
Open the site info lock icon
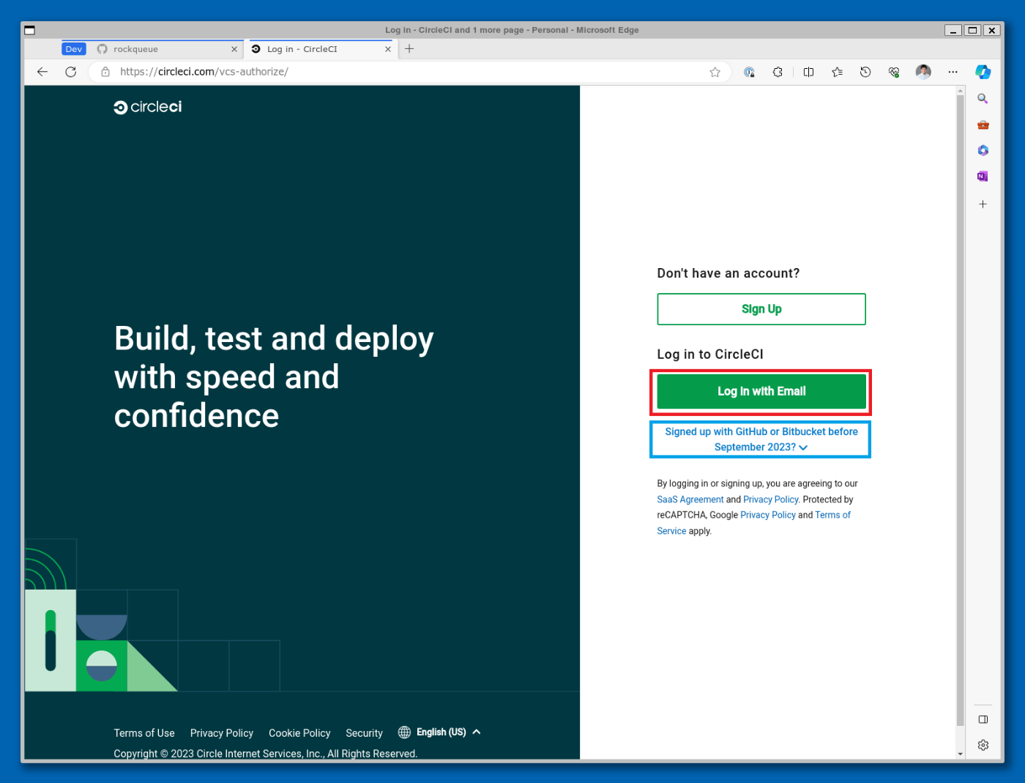point(105,72)
